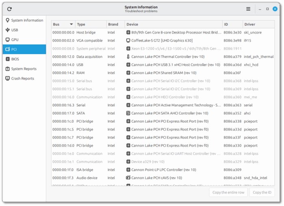
Task: Select the CoffeeLake-S GT2 UHD Graphics row
Action: tap(162, 40)
